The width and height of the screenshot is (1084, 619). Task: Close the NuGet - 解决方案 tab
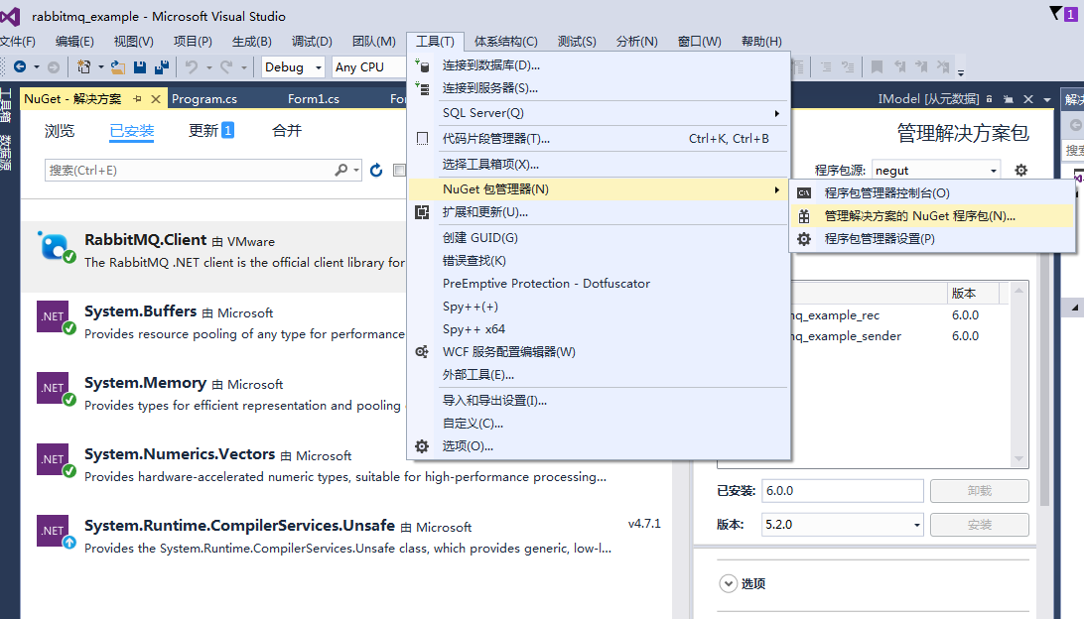coord(156,99)
